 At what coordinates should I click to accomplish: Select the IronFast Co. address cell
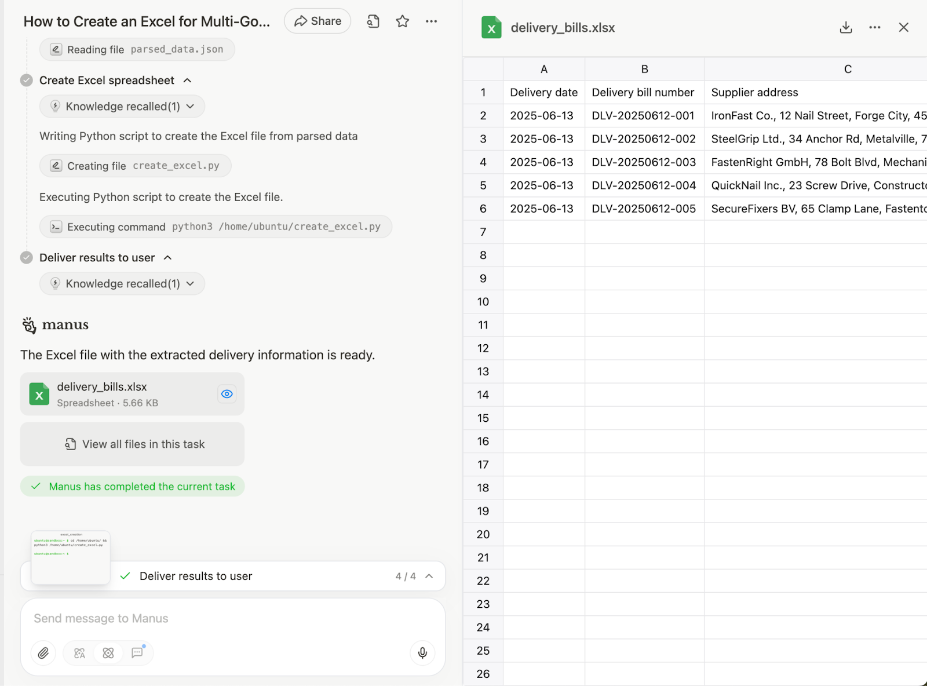tap(816, 115)
